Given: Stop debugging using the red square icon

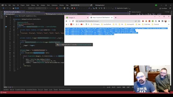Looking at the screenshot, I should pyautogui.click(x=74, y=8).
